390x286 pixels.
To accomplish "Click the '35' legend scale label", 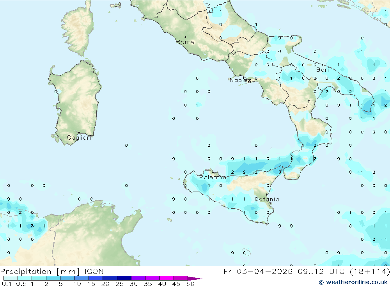I will (x=148, y=284).
